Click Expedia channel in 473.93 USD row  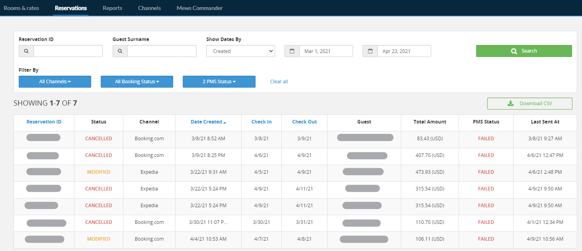[x=149, y=172]
